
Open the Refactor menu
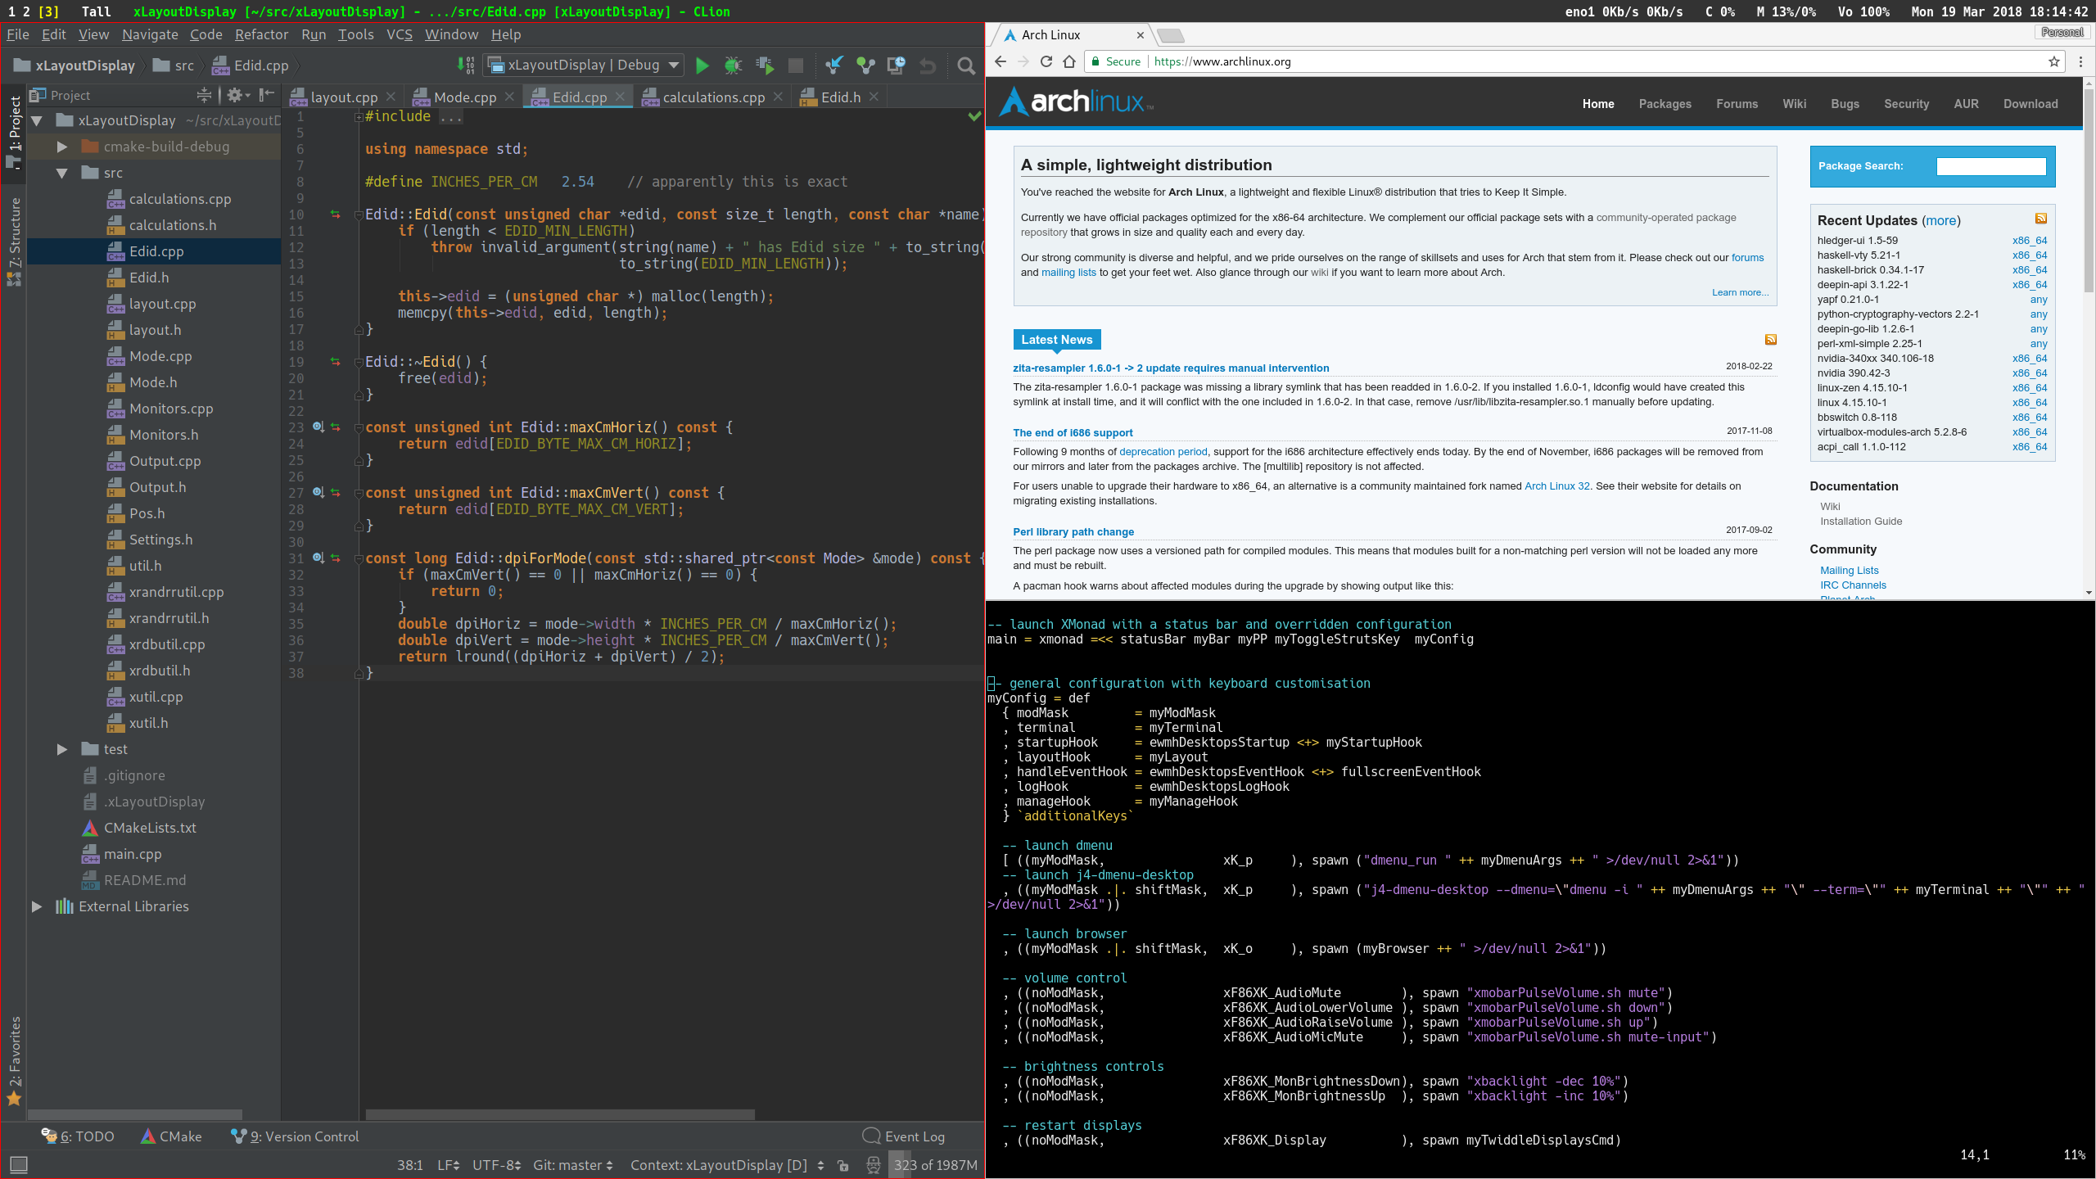click(261, 34)
